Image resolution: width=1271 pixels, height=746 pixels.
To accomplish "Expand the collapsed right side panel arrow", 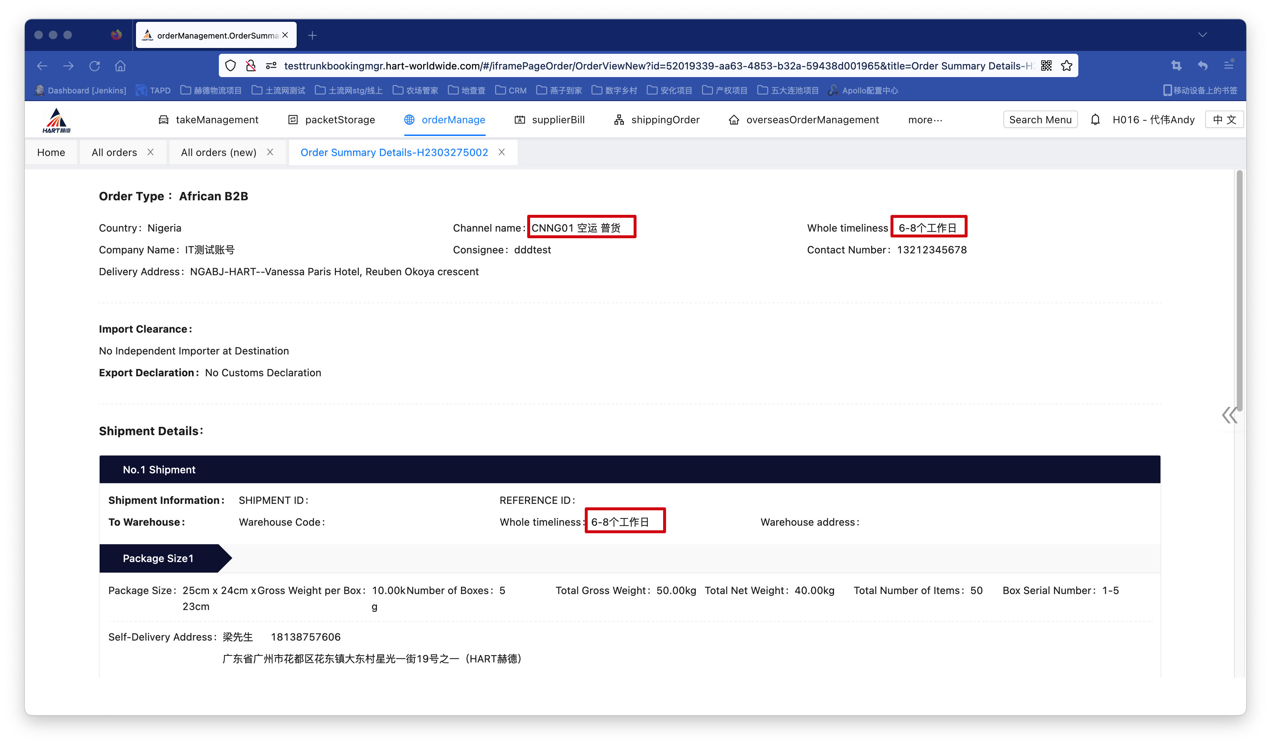I will [x=1229, y=415].
